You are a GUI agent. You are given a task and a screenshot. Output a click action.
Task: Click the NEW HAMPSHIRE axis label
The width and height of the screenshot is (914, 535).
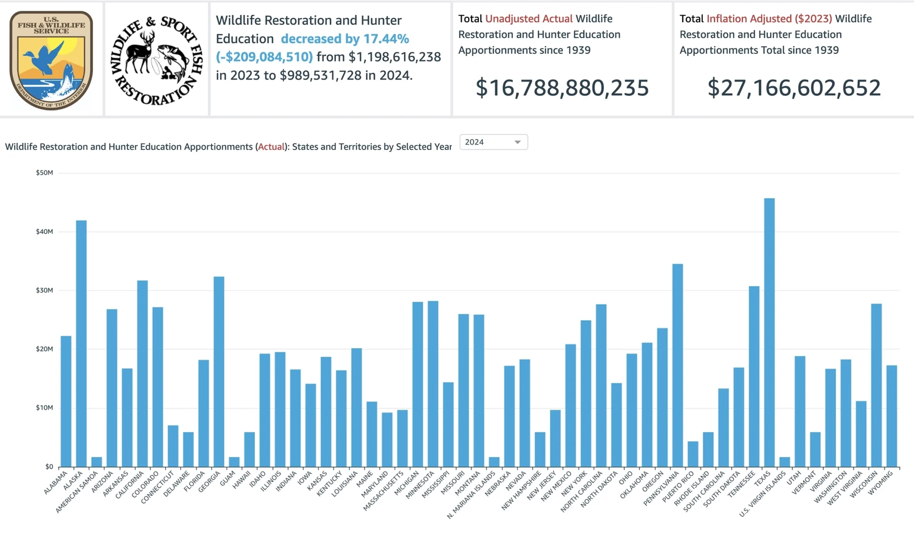click(521, 490)
